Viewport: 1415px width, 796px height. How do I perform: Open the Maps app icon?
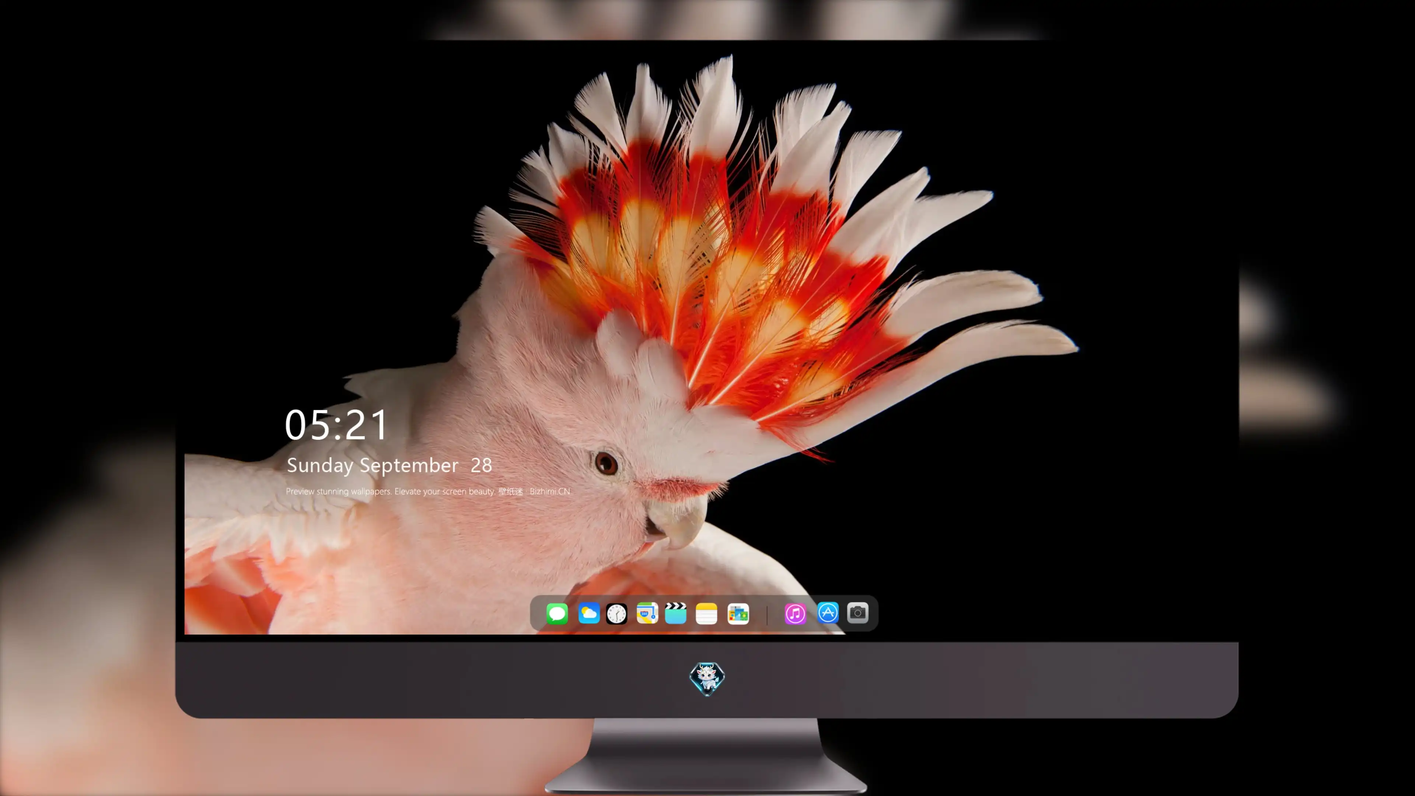[x=647, y=613]
